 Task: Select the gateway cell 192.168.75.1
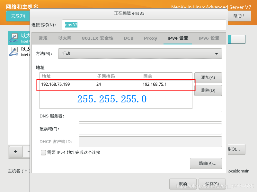[x=155, y=84]
